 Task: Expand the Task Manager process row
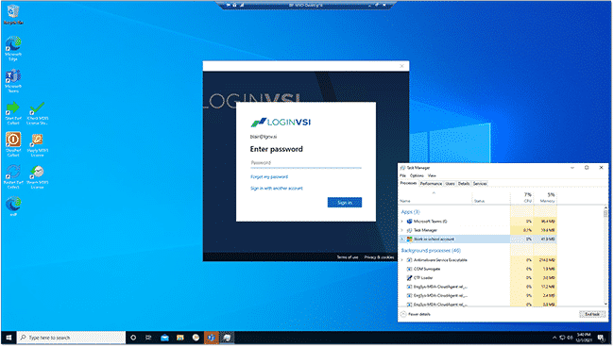[401, 231]
